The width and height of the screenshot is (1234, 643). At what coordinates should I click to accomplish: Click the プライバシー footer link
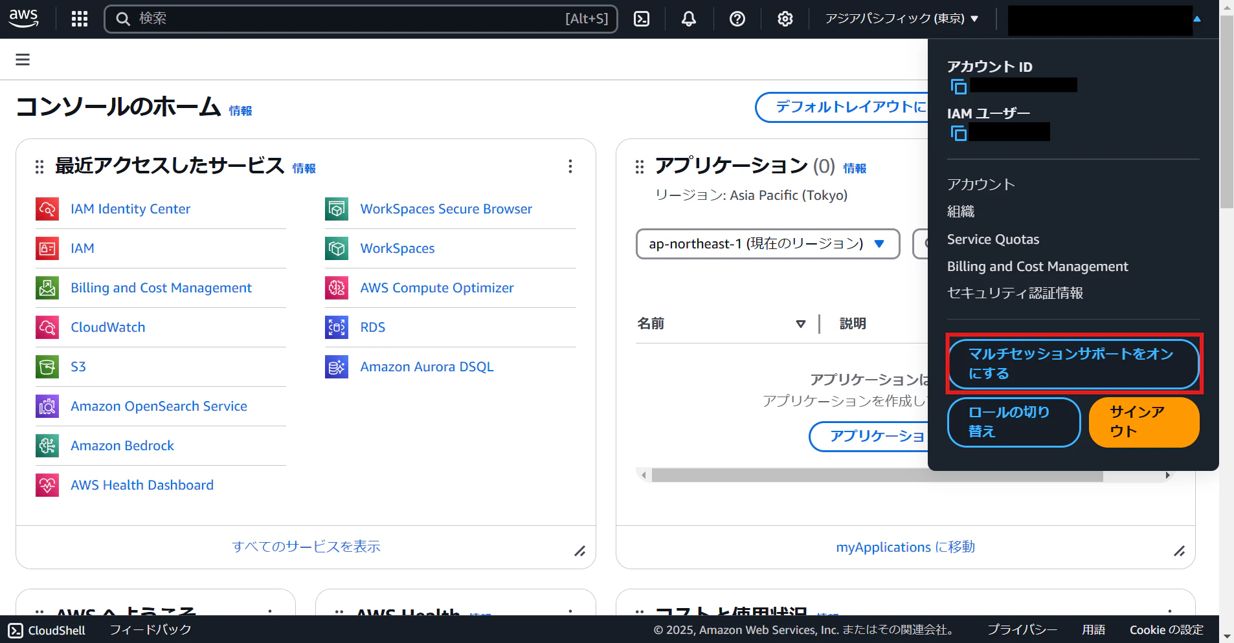click(x=1022, y=630)
